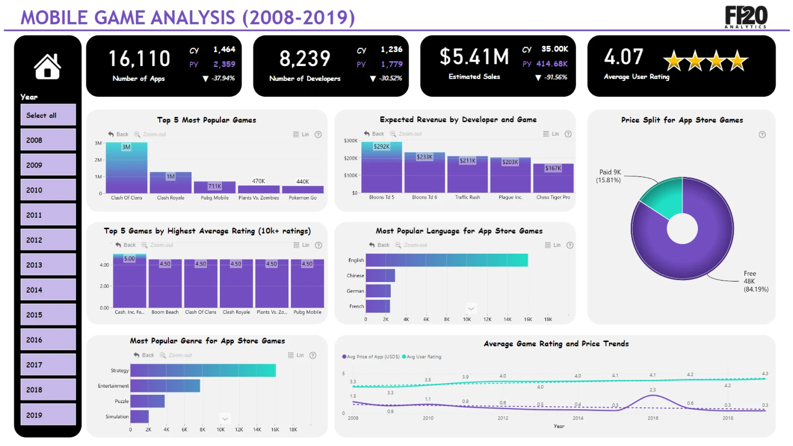
Task: Open help icon in Most Popular Genre chart
Action: [313, 355]
